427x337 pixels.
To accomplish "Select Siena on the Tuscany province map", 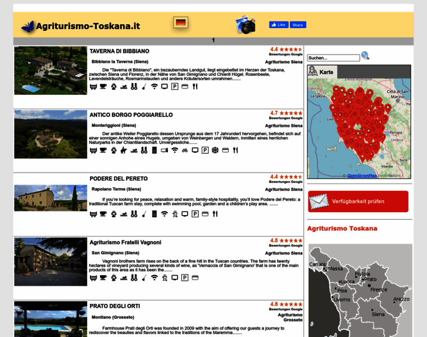I will [378, 314].
